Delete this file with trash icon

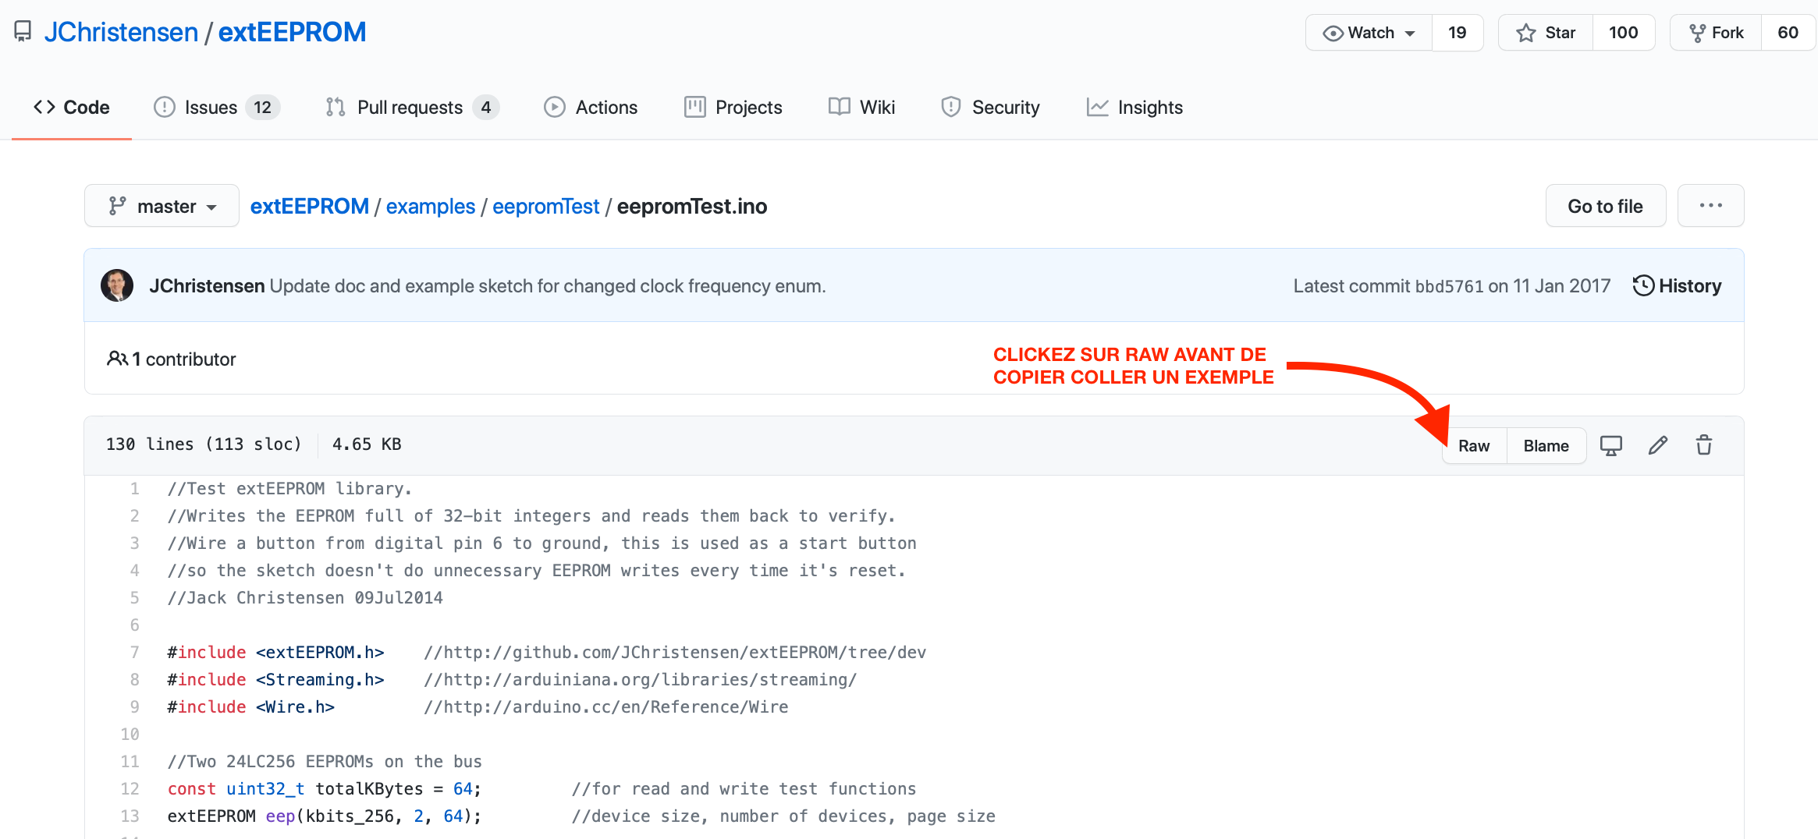1704,445
